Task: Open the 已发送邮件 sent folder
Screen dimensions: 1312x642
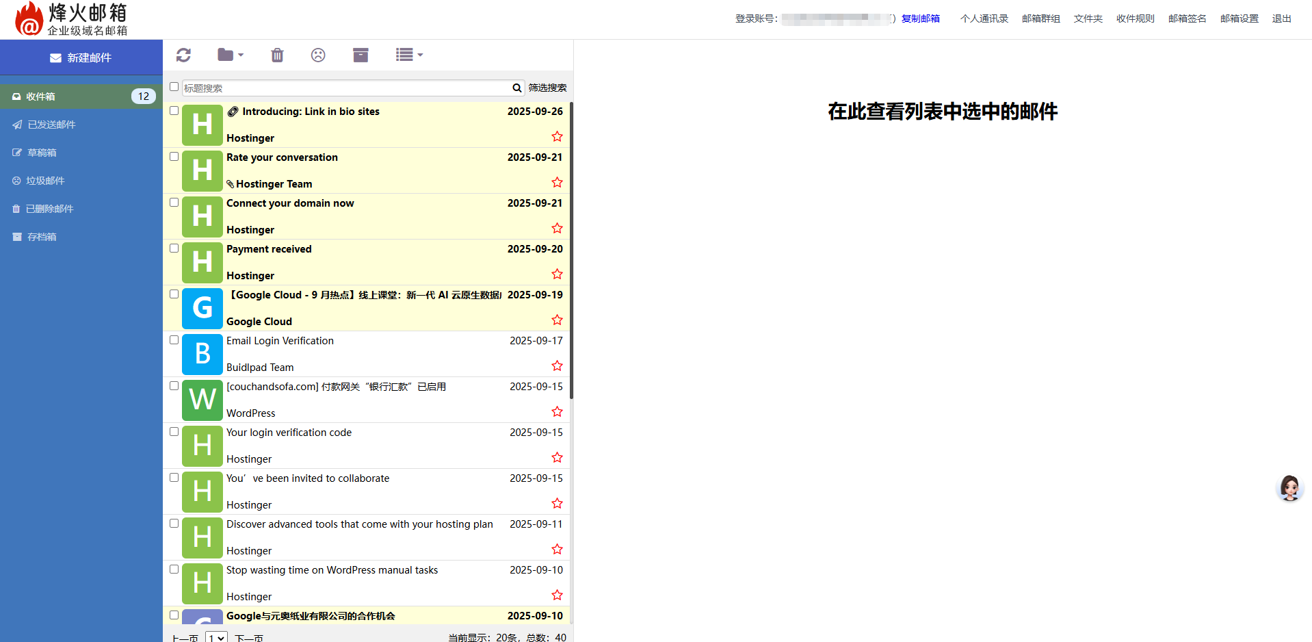Action: [51, 125]
